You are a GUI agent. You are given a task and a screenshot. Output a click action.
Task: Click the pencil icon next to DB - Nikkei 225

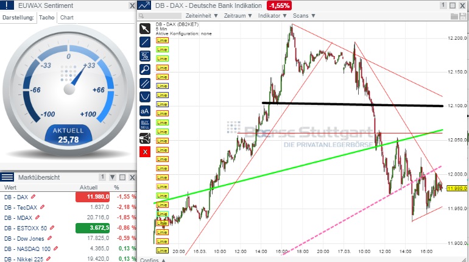click(49, 259)
